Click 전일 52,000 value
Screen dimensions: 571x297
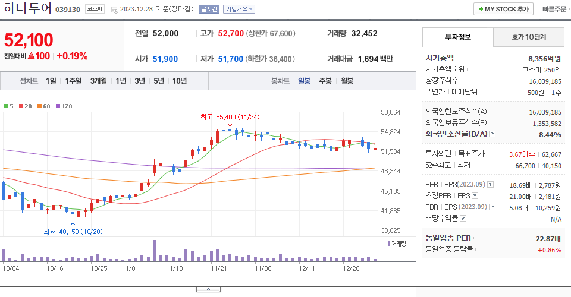166,33
